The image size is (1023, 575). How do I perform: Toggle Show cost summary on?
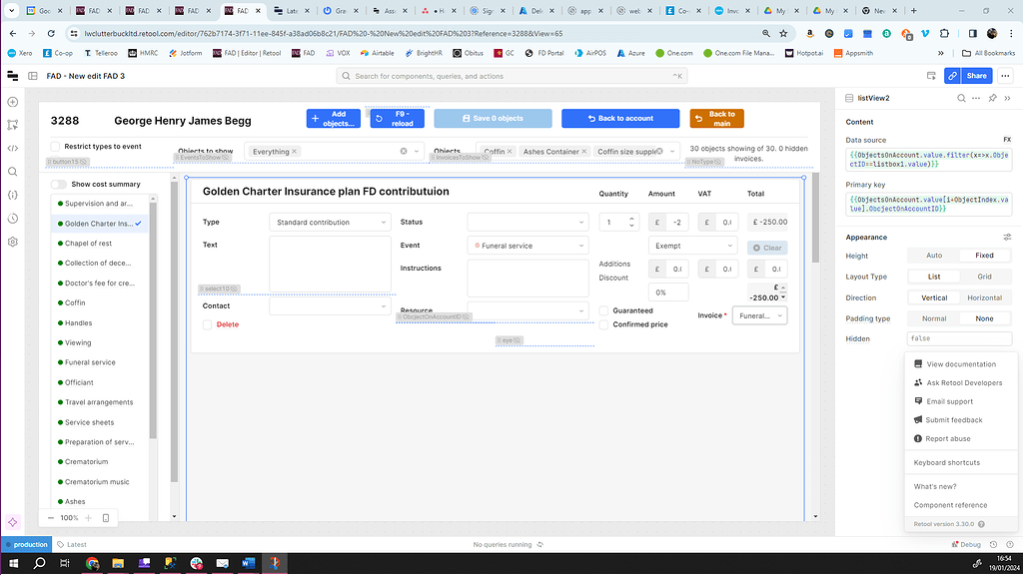coord(57,184)
